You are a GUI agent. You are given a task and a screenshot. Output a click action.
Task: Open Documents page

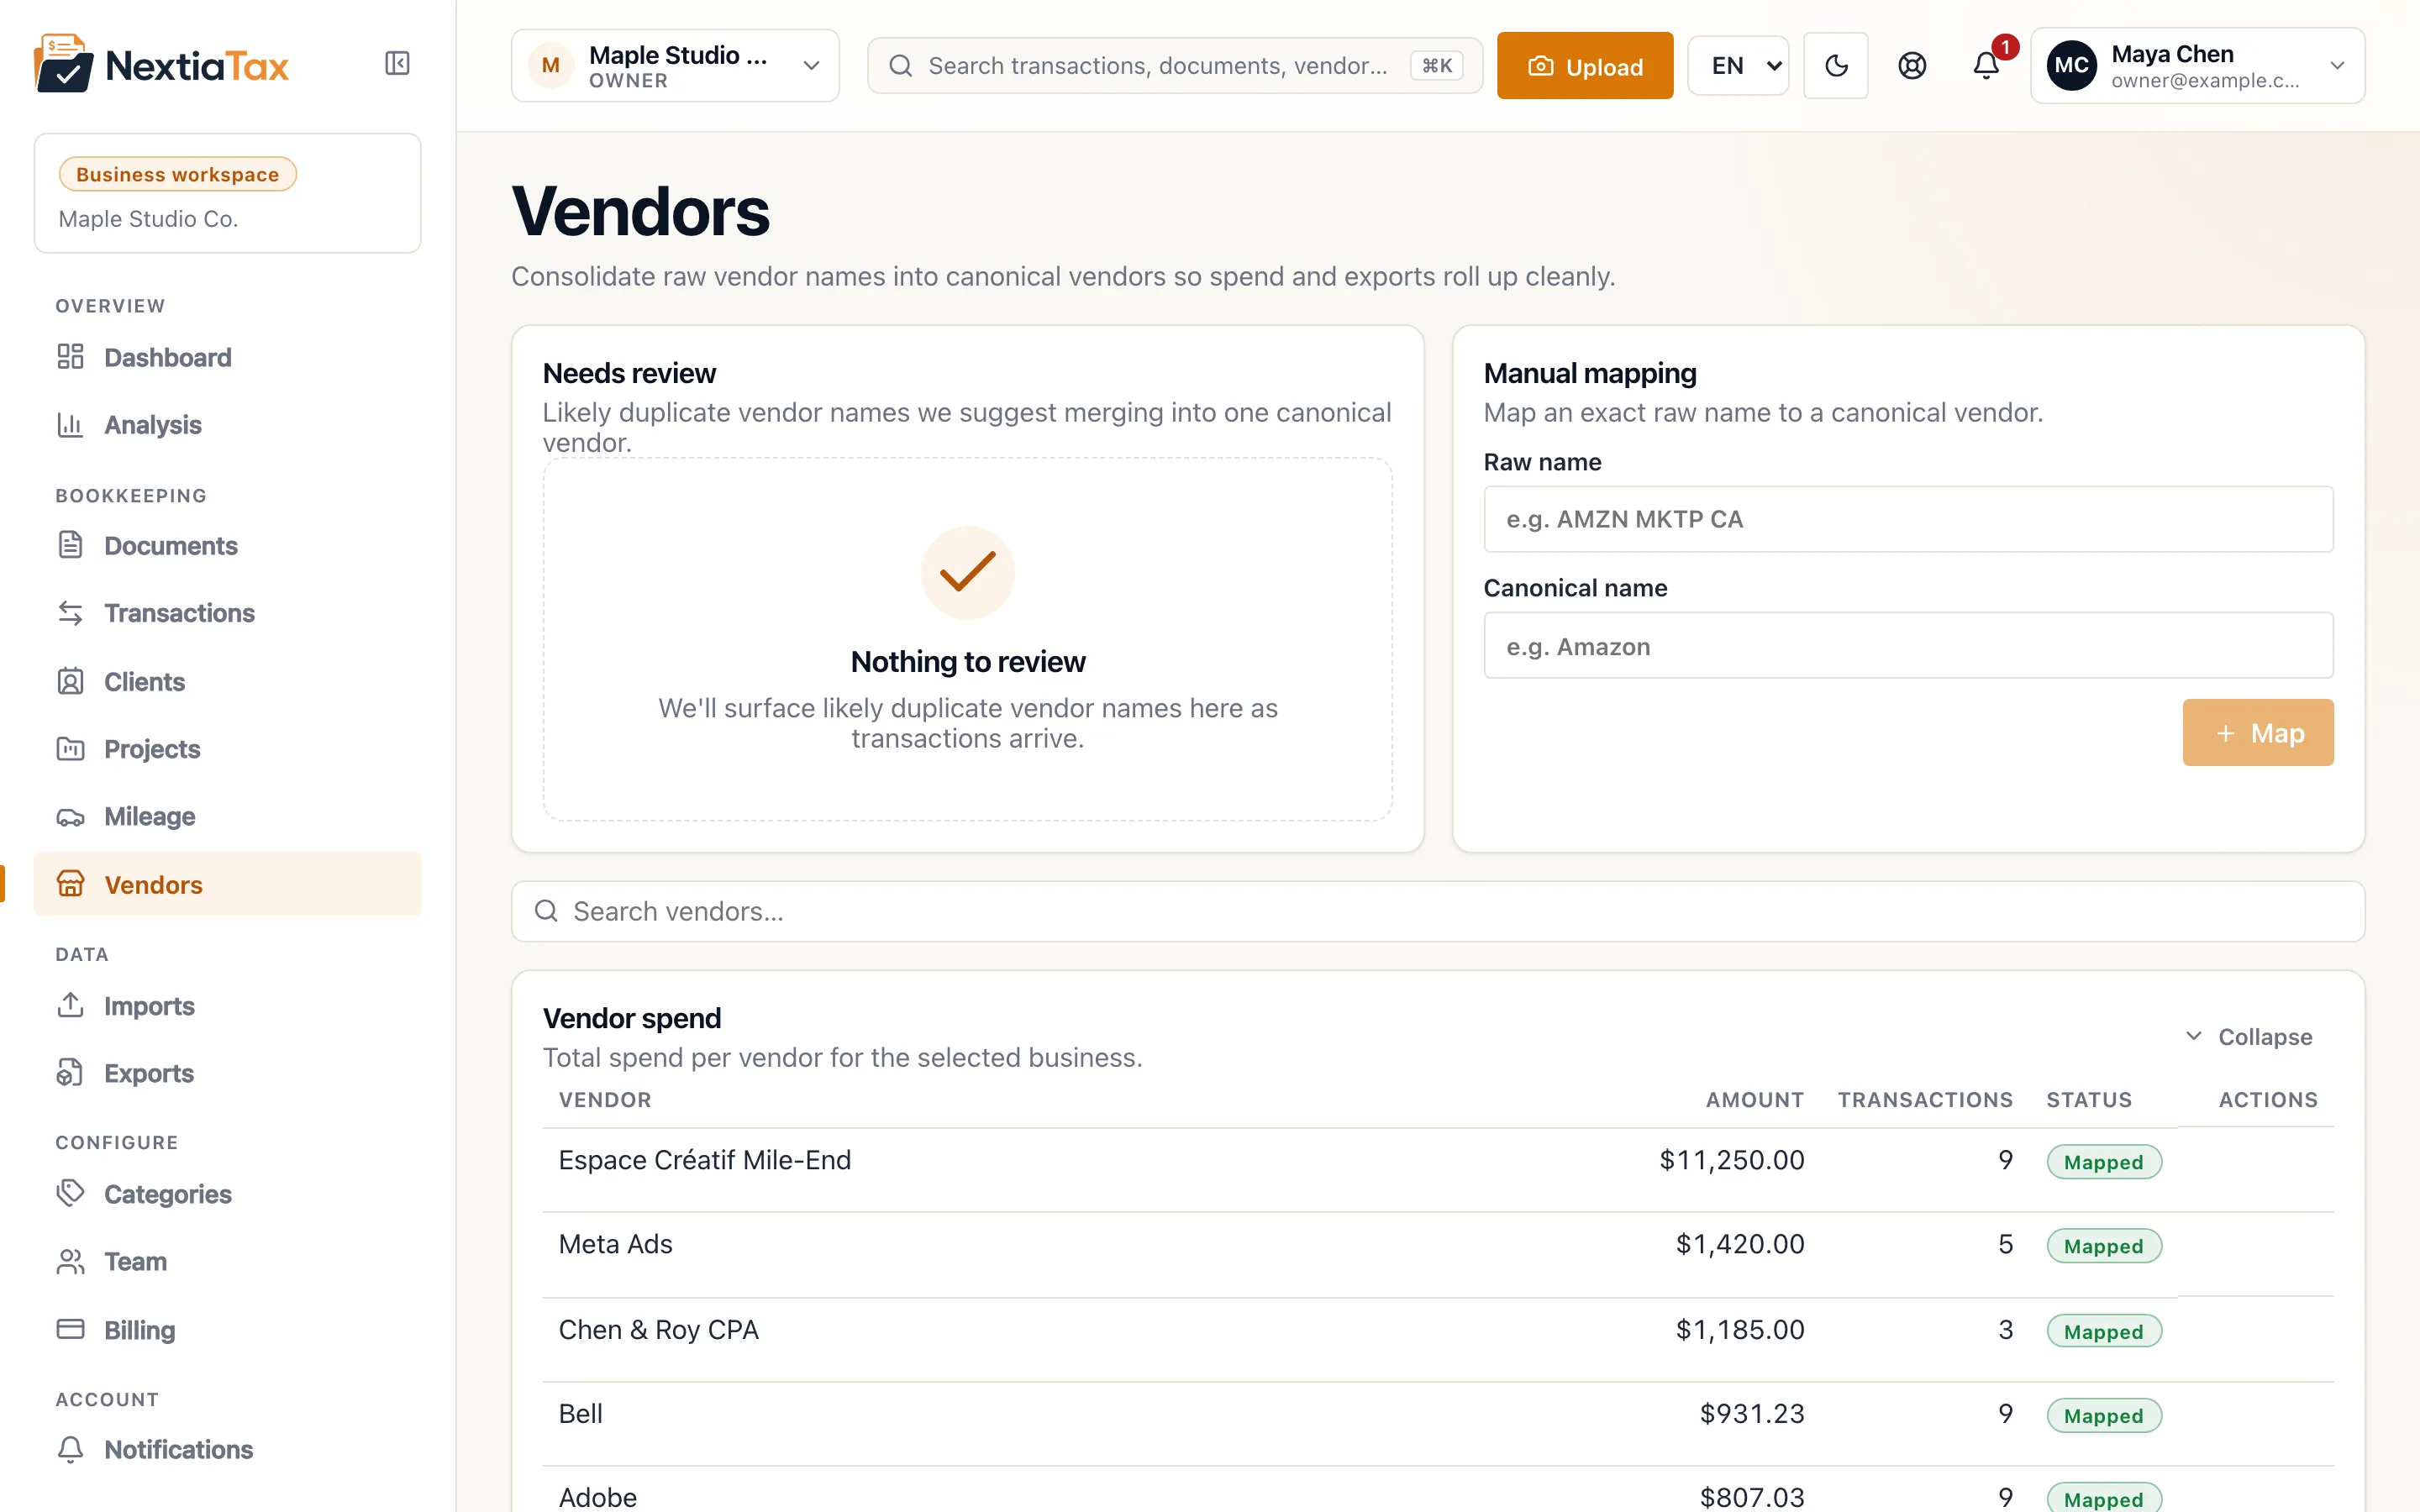coord(228,546)
